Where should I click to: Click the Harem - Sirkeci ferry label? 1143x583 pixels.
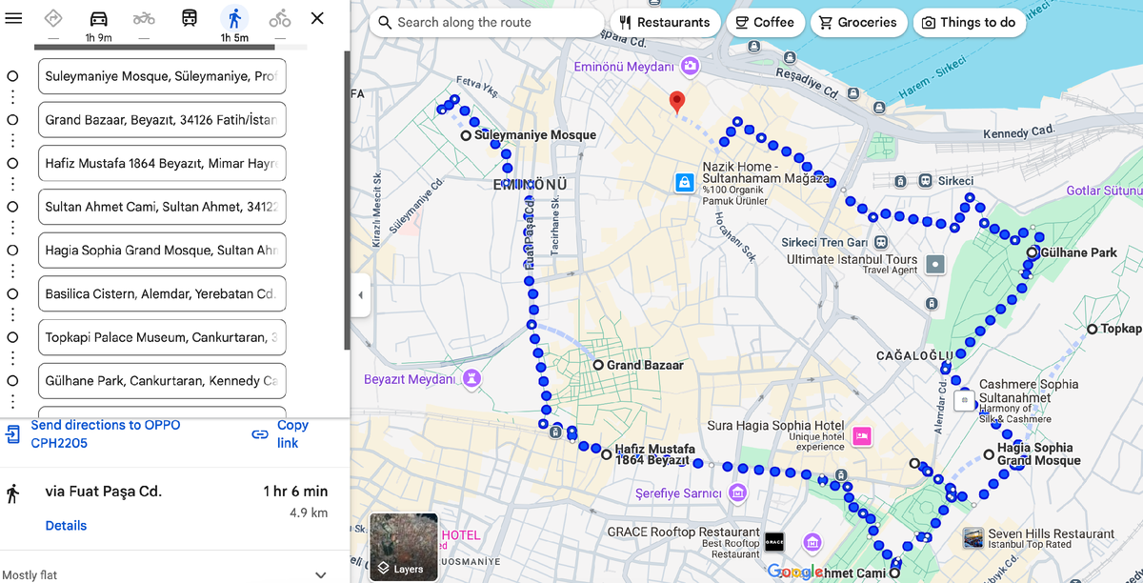[932, 79]
